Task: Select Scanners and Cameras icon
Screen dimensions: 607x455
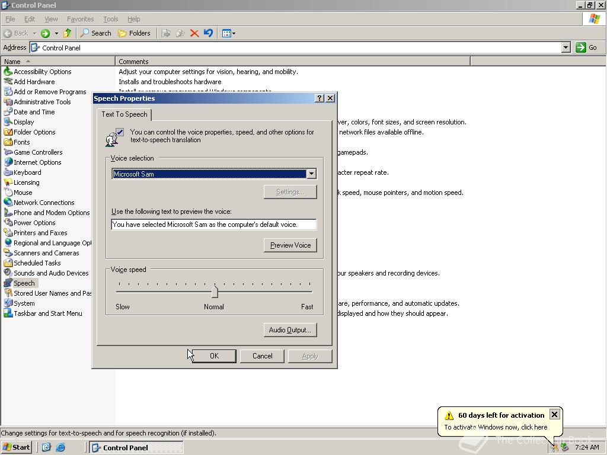Action: click(8, 252)
